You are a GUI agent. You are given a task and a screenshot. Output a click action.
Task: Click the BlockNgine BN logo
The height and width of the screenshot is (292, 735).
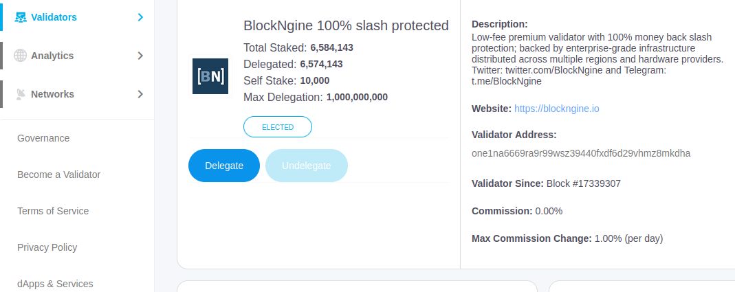coord(210,76)
